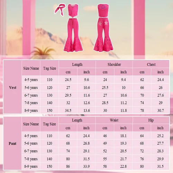Select the 'Shoulder' column header
The image size is (173, 173).
point(114,64)
